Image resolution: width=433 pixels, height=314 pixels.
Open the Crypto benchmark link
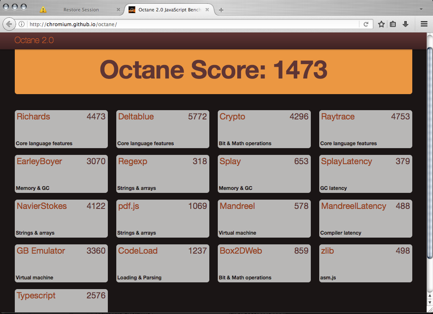pos(232,116)
